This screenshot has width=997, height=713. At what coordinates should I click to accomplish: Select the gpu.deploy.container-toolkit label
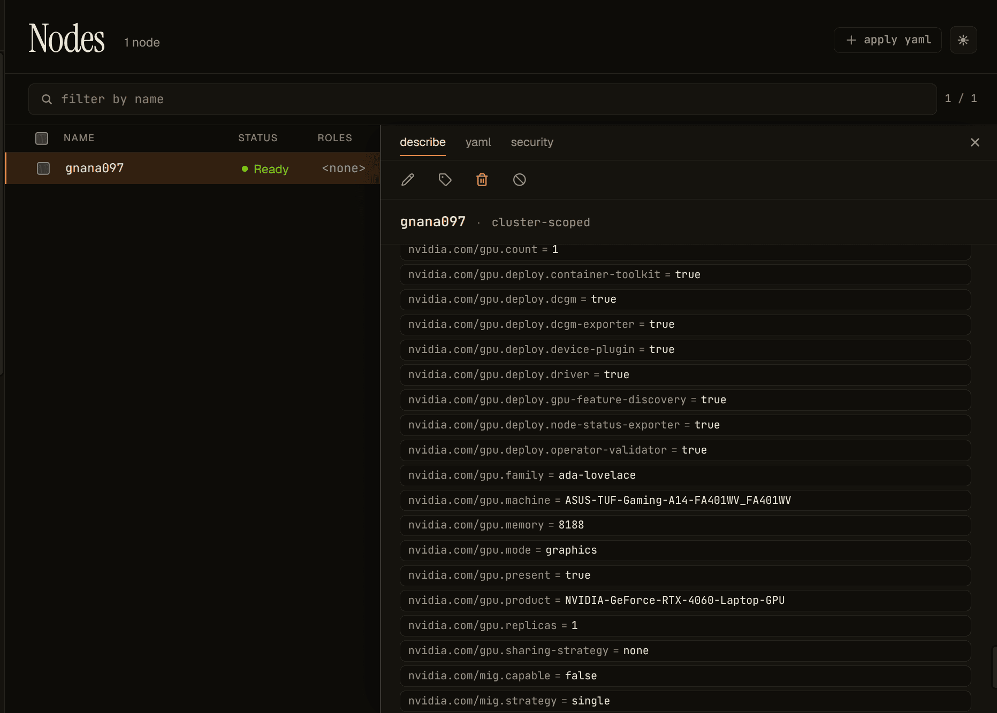click(686, 275)
